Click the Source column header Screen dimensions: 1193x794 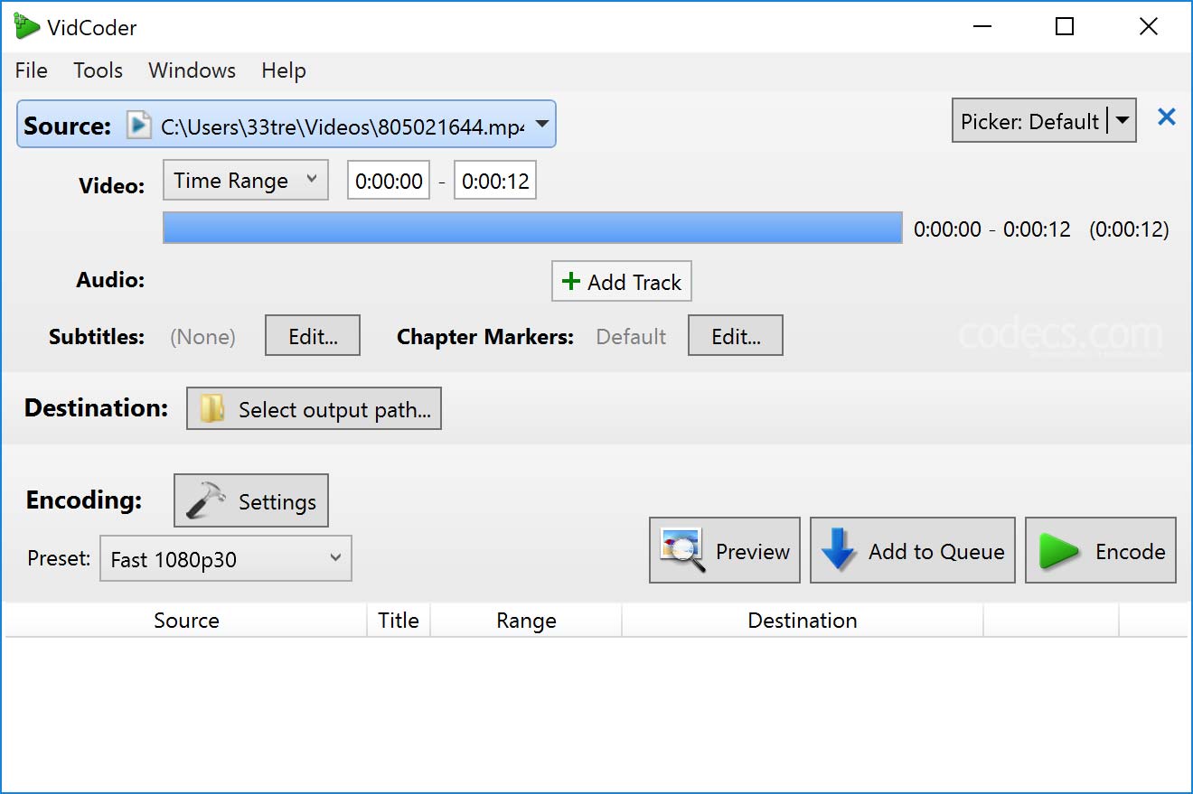(186, 621)
